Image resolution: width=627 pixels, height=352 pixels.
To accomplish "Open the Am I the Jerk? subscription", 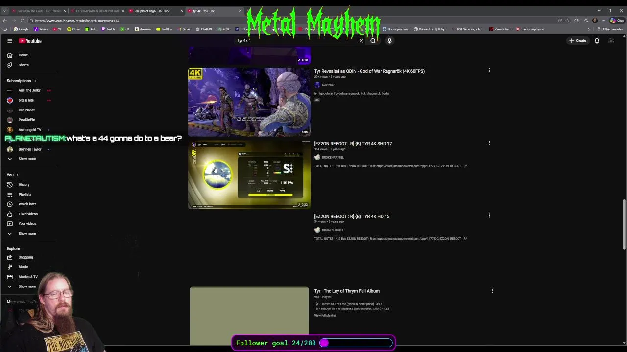I will click(29, 90).
